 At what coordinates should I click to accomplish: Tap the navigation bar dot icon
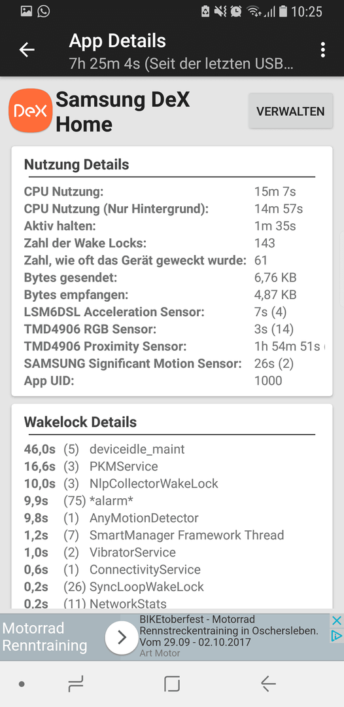[21, 684]
